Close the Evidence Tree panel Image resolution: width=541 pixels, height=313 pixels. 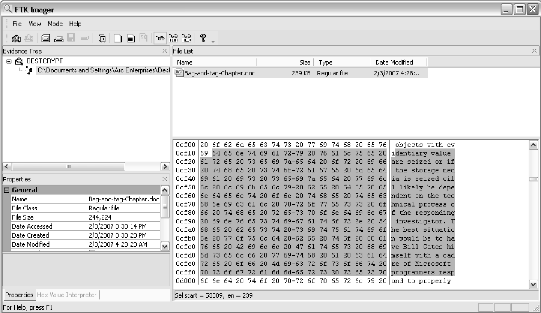165,51
